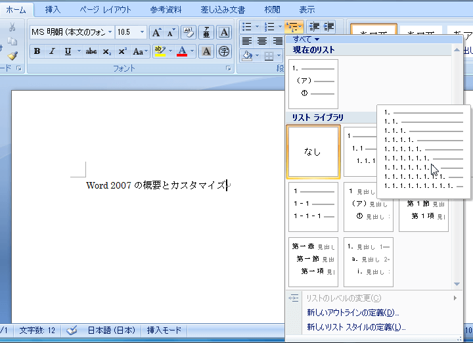Screen dimensions: 473x343
Task: Toggle Bold formatting
Action: click(x=37, y=51)
